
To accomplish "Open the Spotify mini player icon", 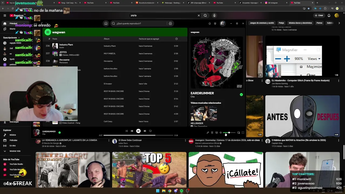I will [x=239, y=133].
